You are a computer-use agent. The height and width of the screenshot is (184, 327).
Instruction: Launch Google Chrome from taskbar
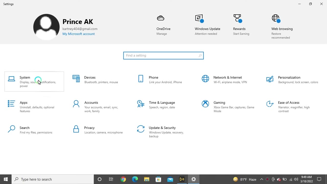click(x=123, y=179)
